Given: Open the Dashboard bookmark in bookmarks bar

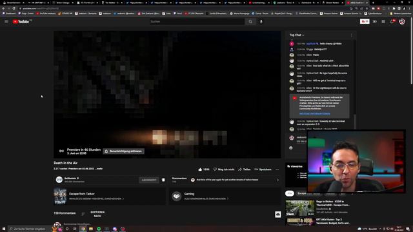Looking at the screenshot, I should 10,13.
